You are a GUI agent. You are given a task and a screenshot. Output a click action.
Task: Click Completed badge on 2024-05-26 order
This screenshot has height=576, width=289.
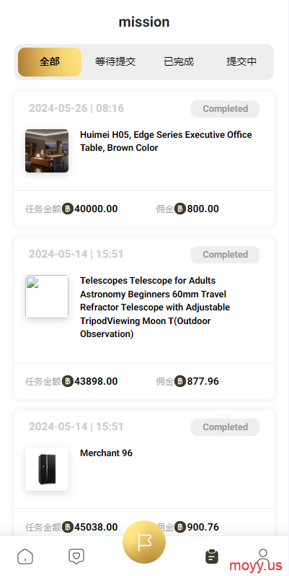(x=225, y=109)
